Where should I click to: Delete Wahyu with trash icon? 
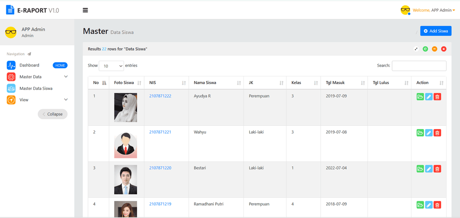point(437,133)
